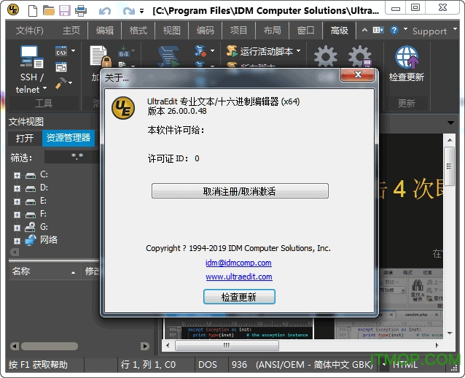Click the New file icon in title bar
This screenshot has height=378, width=465.
[33, 11]
